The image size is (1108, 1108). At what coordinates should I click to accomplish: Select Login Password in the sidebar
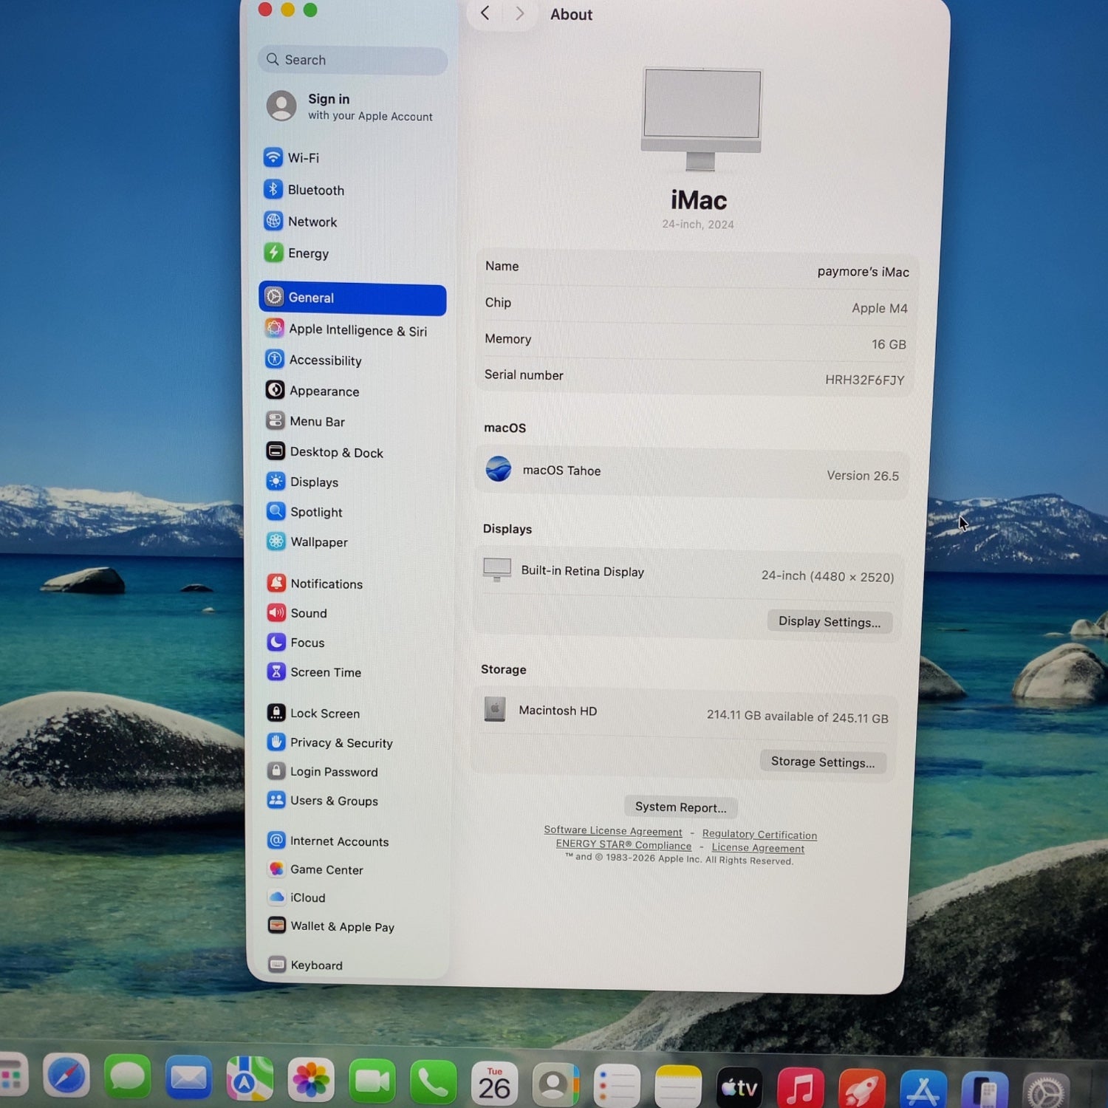pos(323,771)
